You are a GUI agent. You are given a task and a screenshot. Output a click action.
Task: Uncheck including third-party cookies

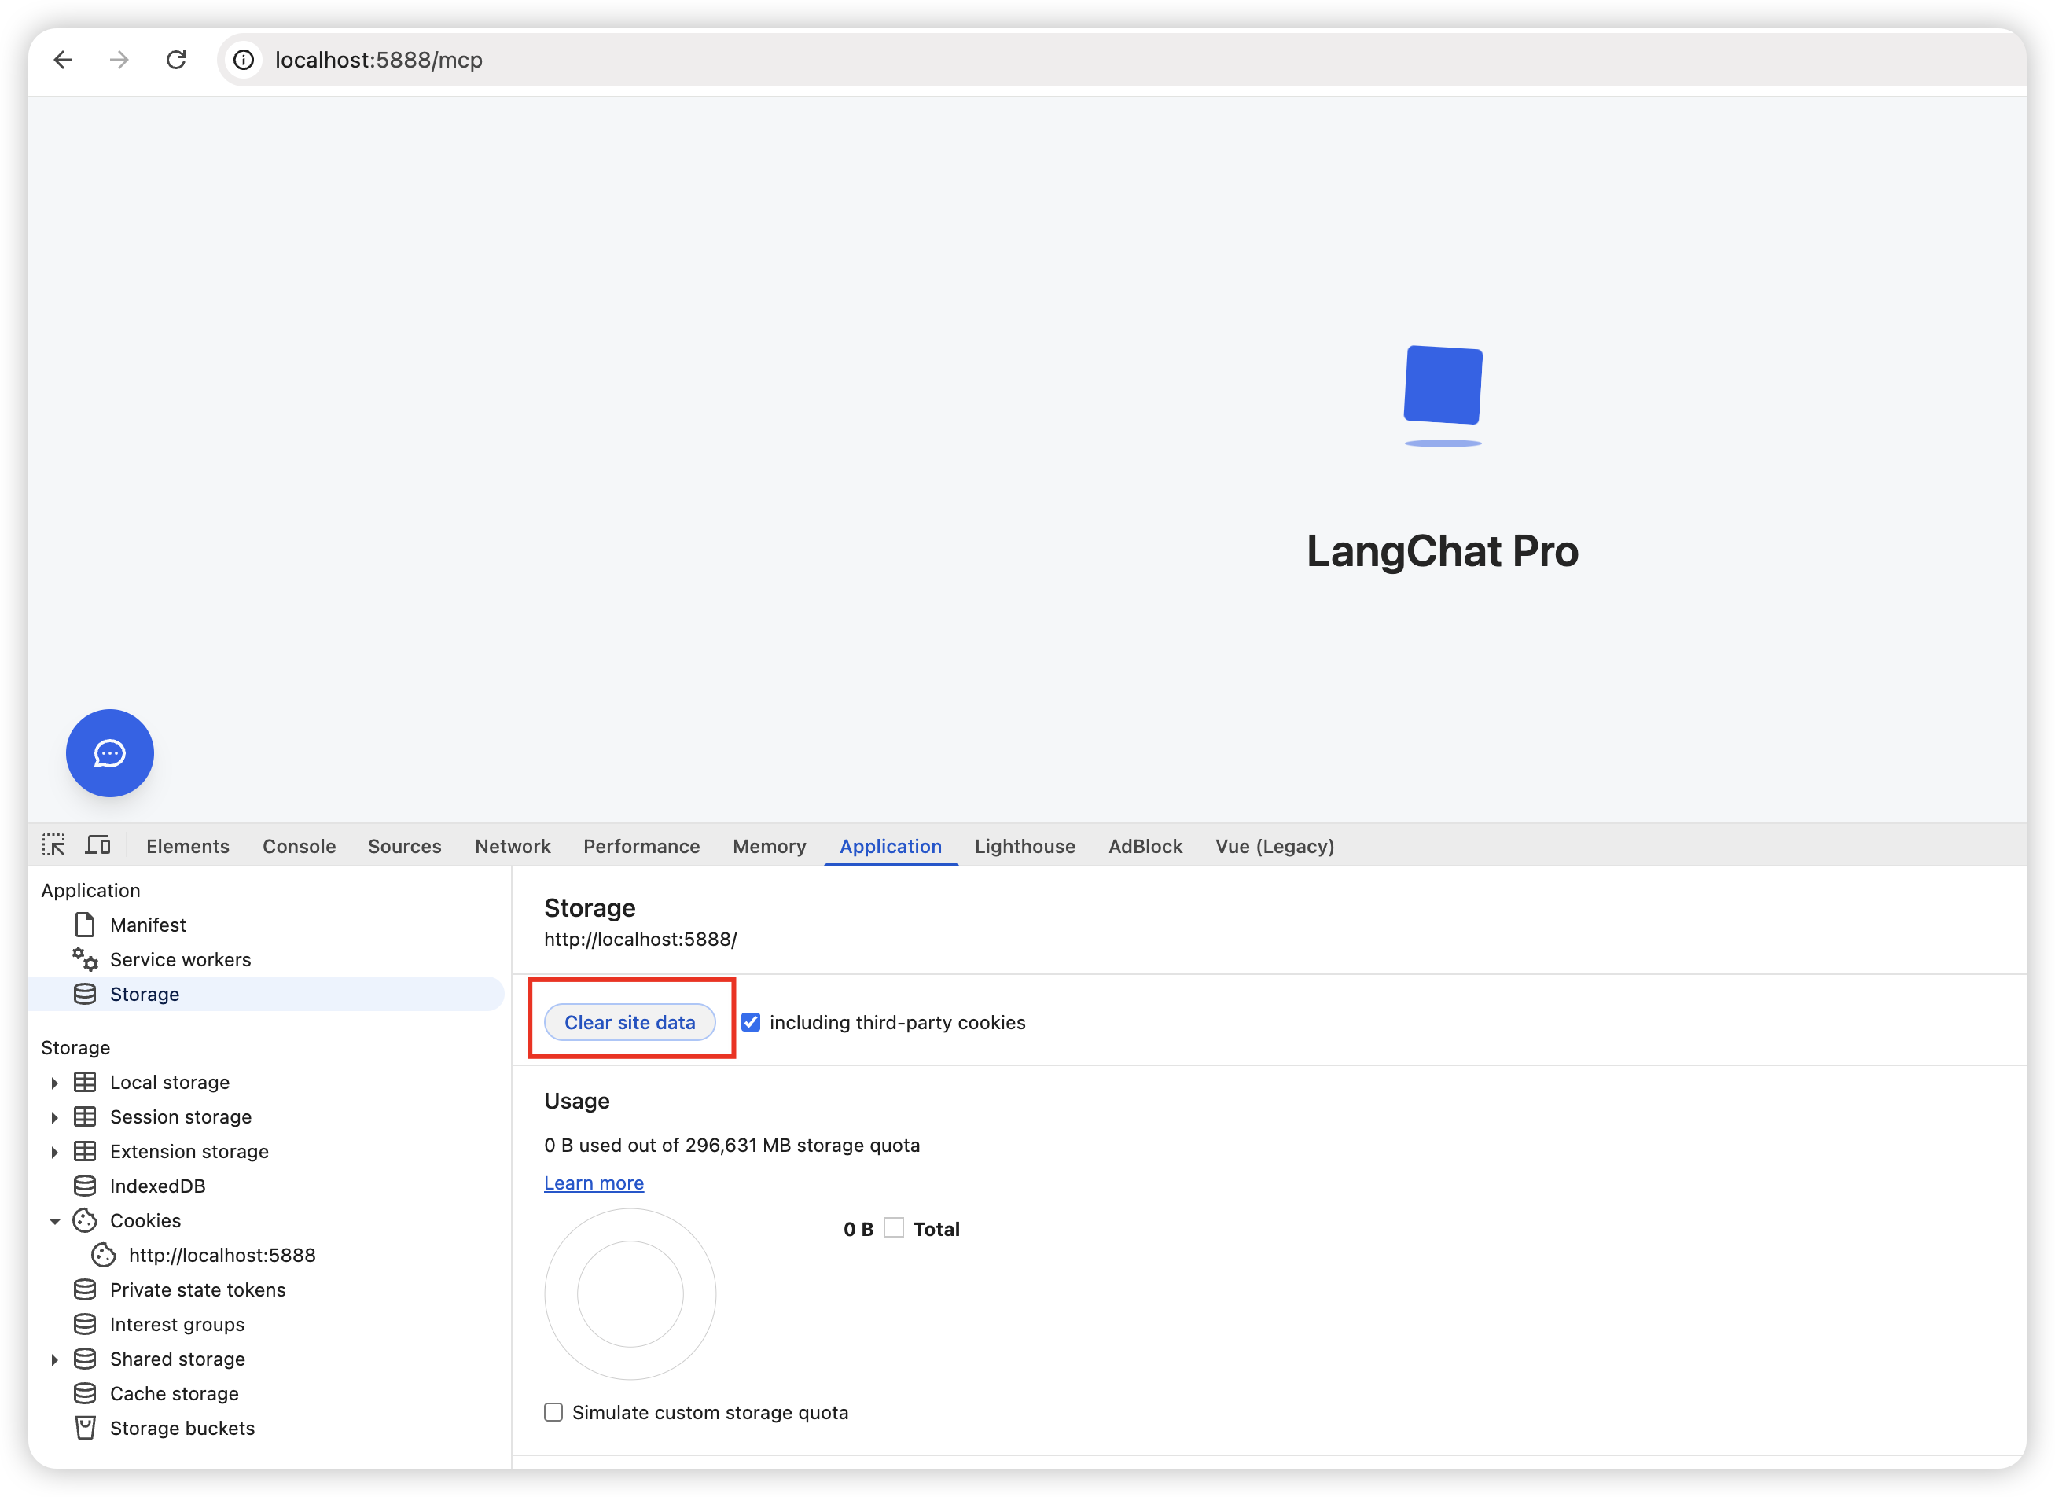click(750, 1022)
